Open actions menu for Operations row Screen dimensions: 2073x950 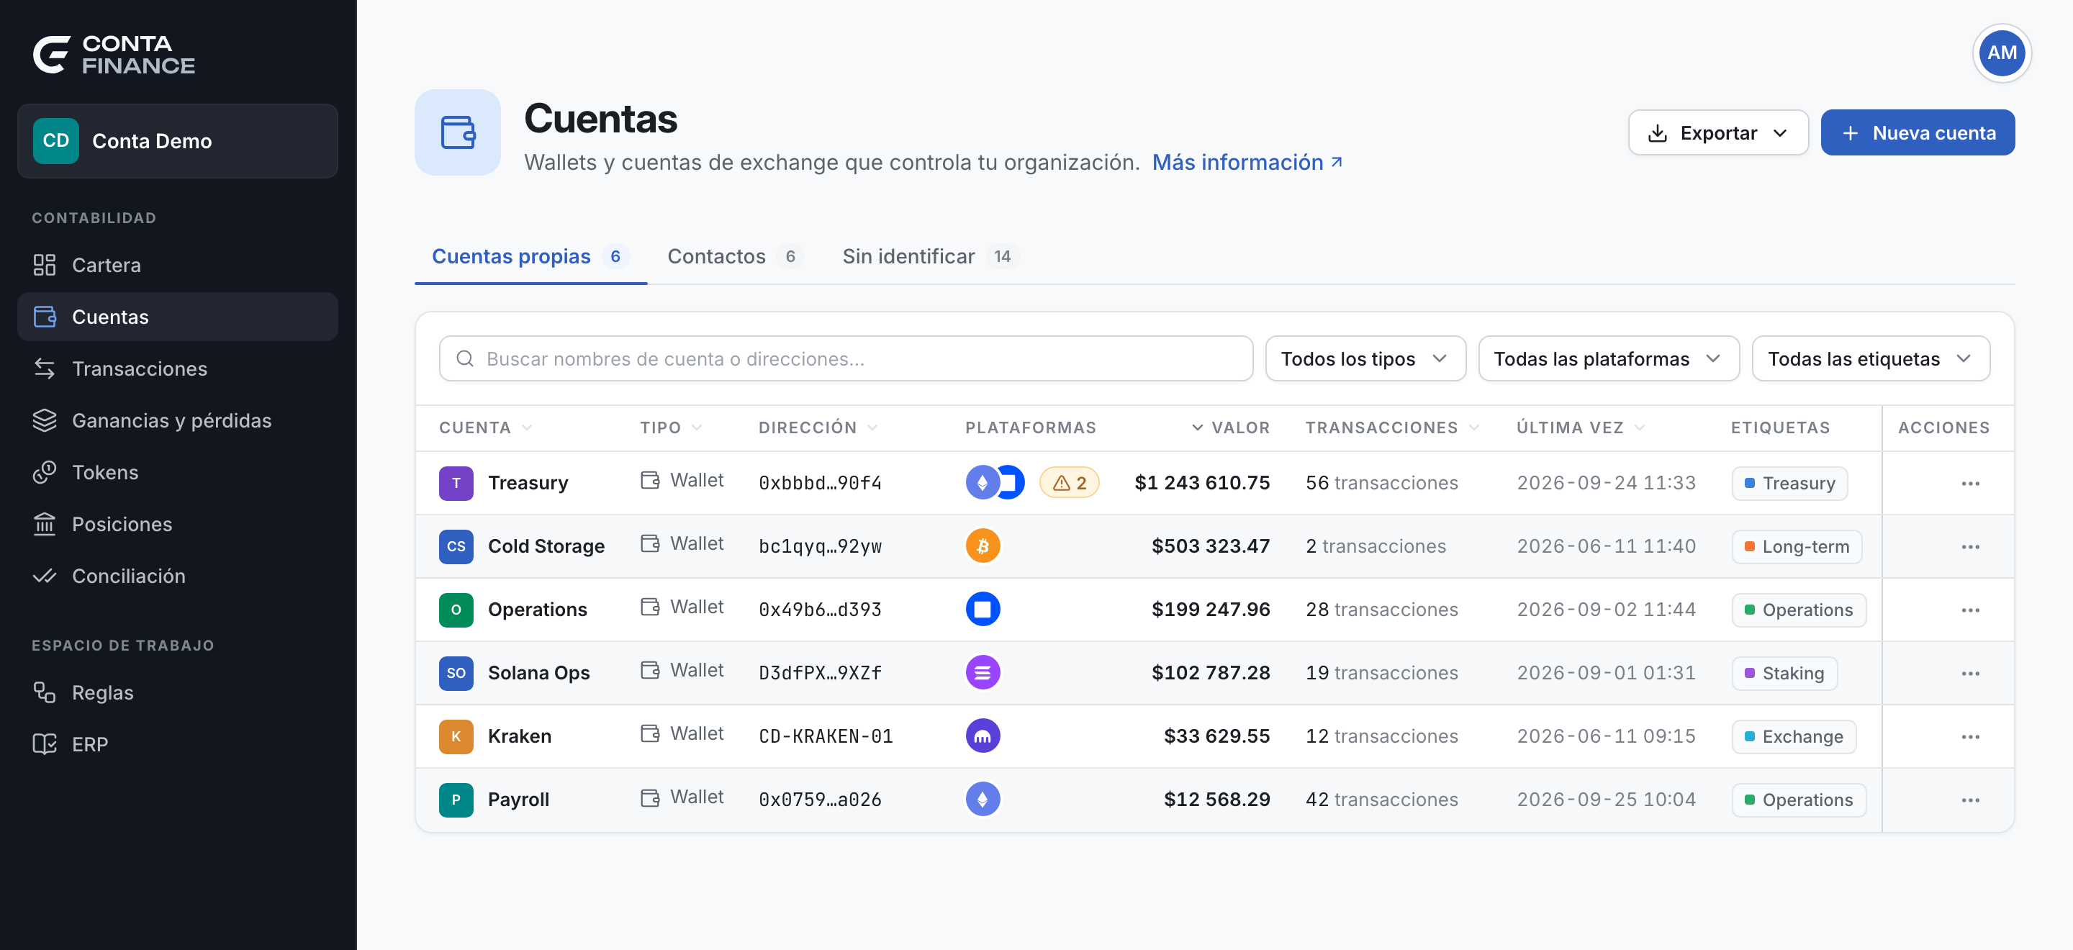tap(1970, 610)
